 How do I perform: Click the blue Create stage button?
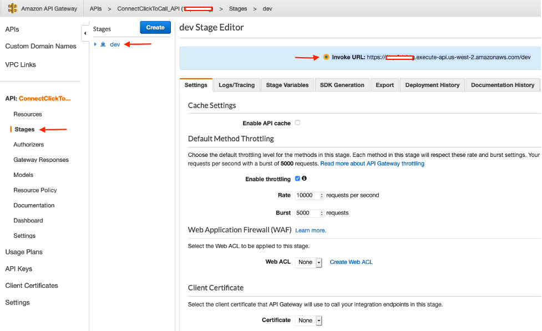pos(155,27)
